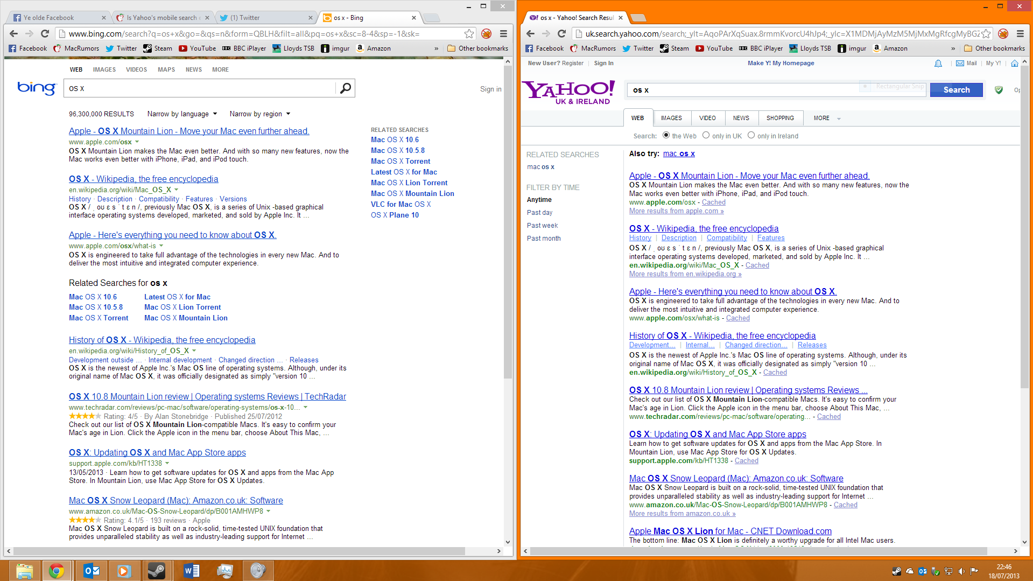This screenshot has height=581, width=1033.
Task: Click the Make Y! My Homepage link
Action: pos(781,63)
